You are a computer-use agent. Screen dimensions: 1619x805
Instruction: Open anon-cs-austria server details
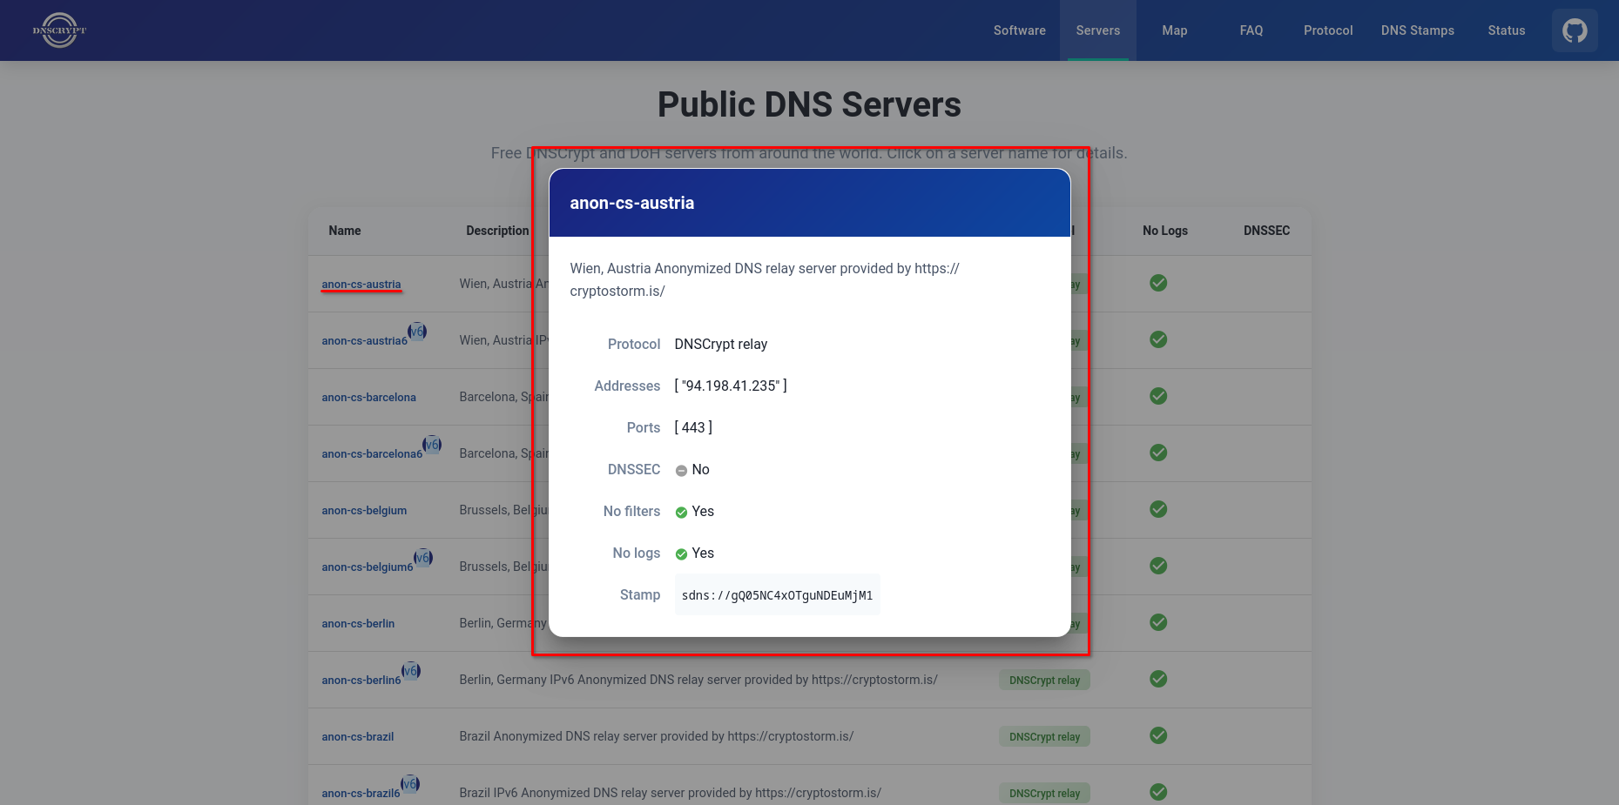361,285
